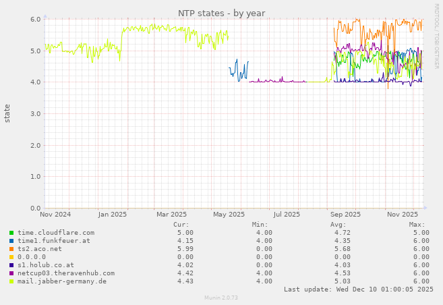Click the 0.0 y-axis tick label
This screenshot has width=443, height=305.
[36, 209]
